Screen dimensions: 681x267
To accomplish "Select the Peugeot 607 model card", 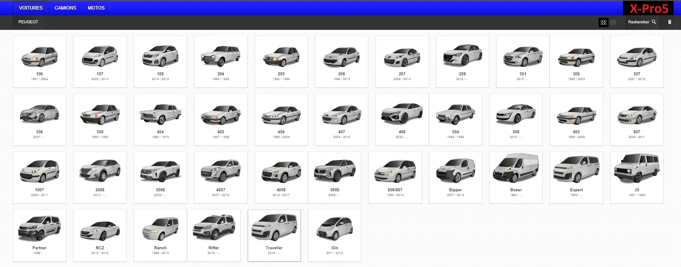I will (637, 119).
